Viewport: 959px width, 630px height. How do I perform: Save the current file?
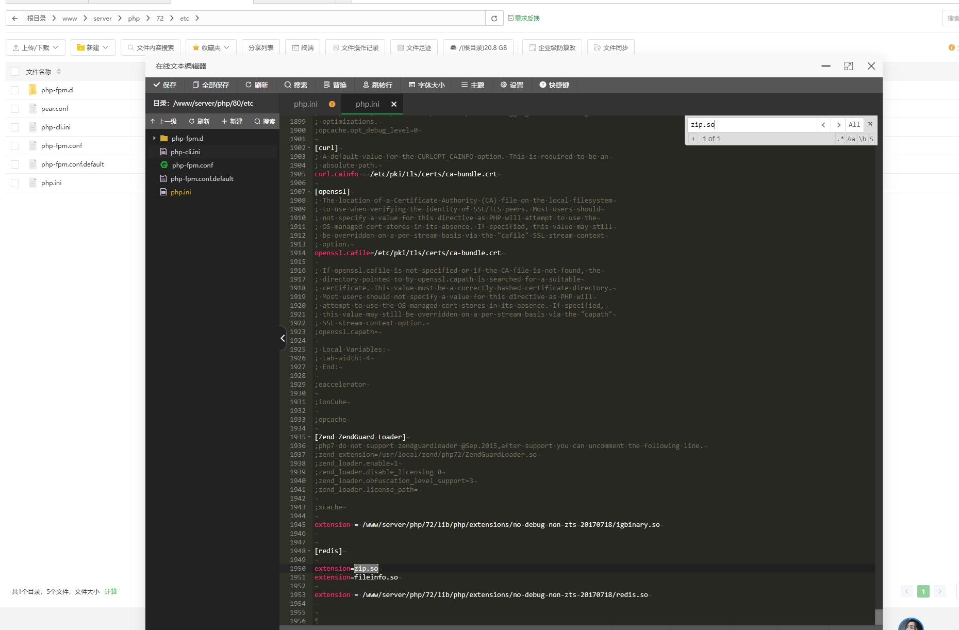165,85
